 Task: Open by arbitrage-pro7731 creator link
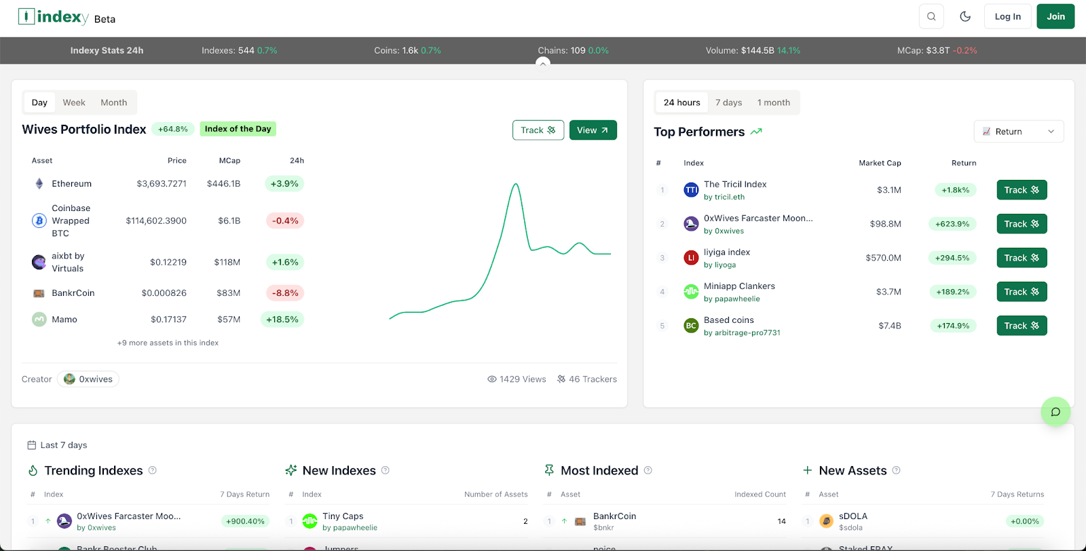click(x=742, y=333)
